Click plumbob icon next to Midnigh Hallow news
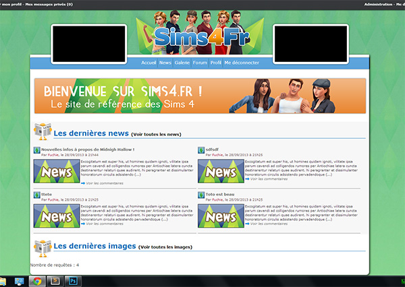The image size is (405, 287). click(x=36, y=150)
